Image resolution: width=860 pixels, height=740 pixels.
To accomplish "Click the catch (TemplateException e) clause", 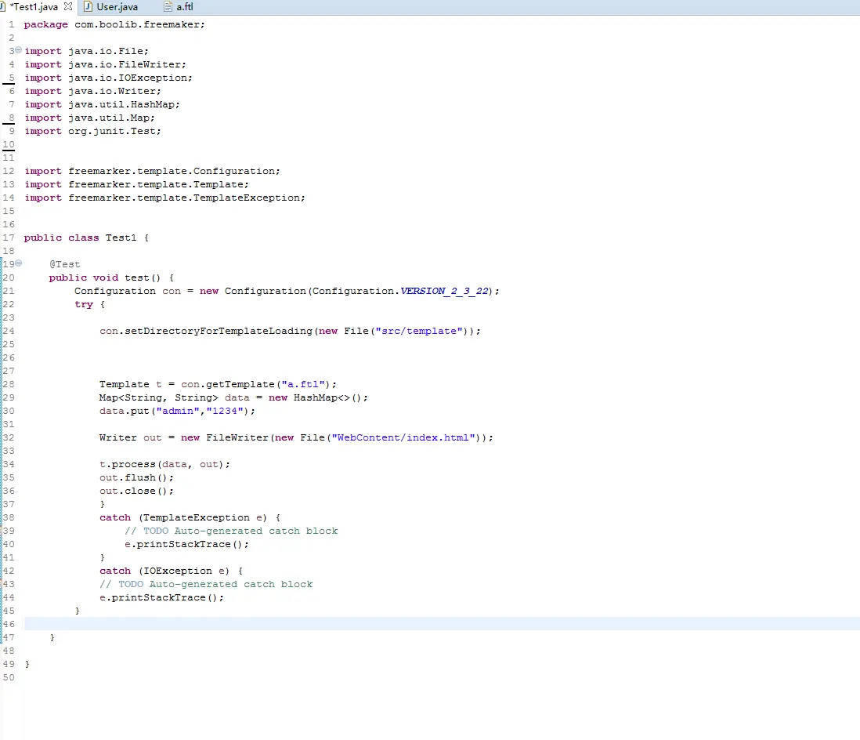I will click(190, 517).
